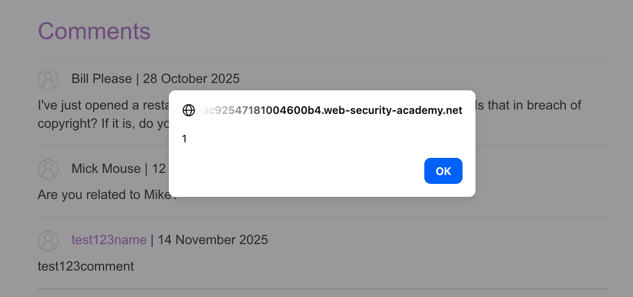
Task: Click Mick Mouse's avatar icon
Action: point(48,169)
